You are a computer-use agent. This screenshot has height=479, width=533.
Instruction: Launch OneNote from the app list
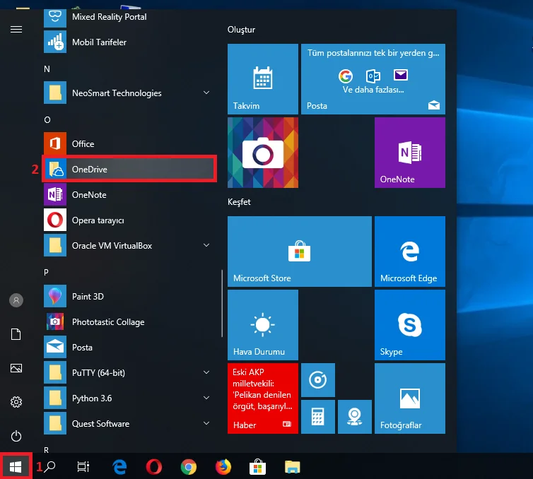(129, 195)
